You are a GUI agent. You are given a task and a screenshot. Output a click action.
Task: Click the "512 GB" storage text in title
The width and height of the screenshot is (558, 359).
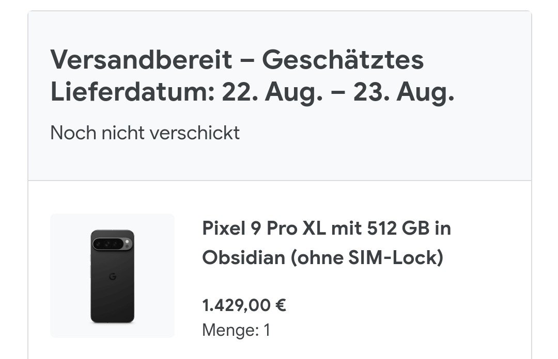pos(398,228)
